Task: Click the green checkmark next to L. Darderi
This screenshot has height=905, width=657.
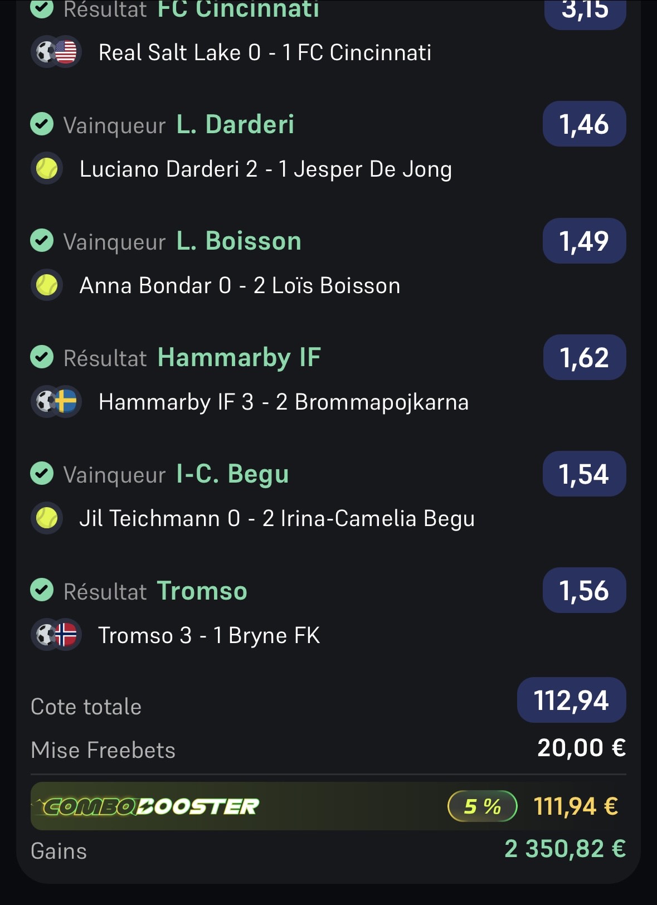Action: [x=42, y=124]
